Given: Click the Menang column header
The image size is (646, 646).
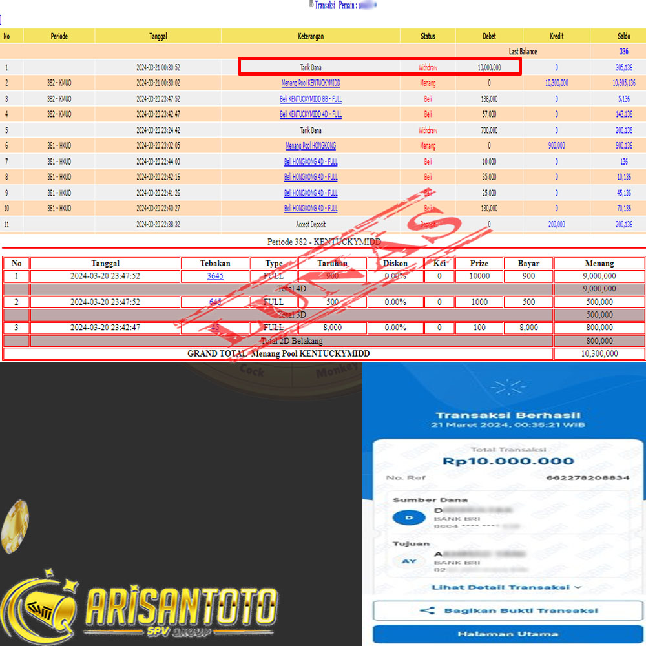Looking at the screenshot, I should [x=599, y=264].
